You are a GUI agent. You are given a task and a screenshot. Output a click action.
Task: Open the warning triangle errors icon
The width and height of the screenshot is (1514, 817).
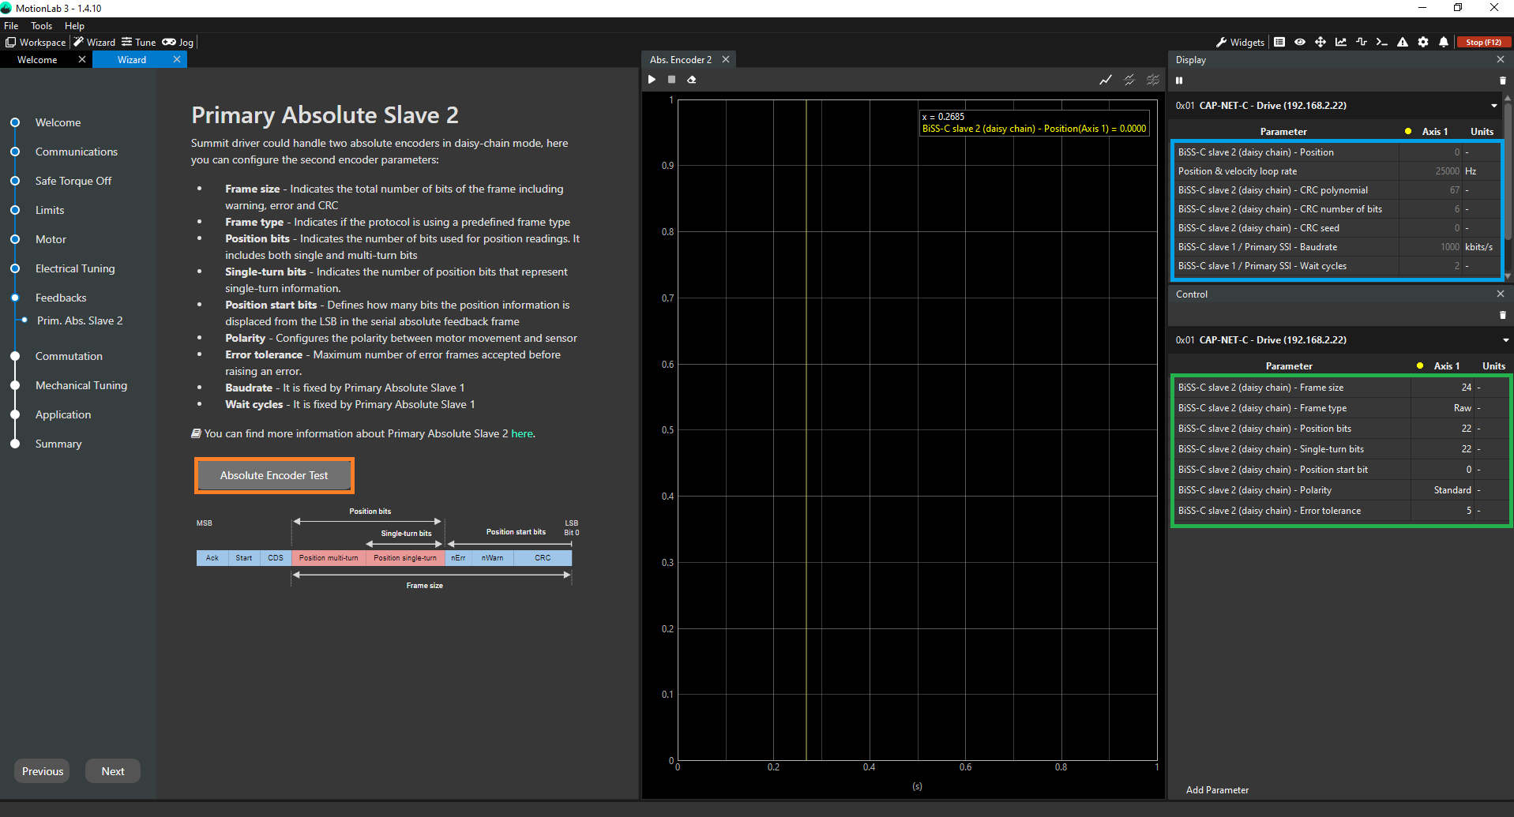1403,43
